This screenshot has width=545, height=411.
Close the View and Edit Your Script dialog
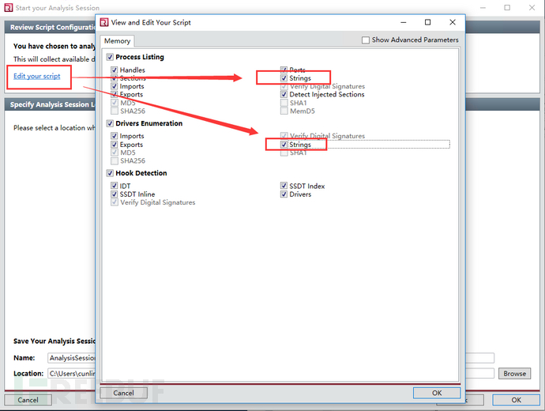coord(453,22)
